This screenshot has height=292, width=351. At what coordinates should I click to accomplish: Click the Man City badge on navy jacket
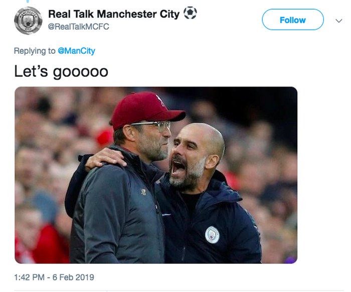pos(212,234)
